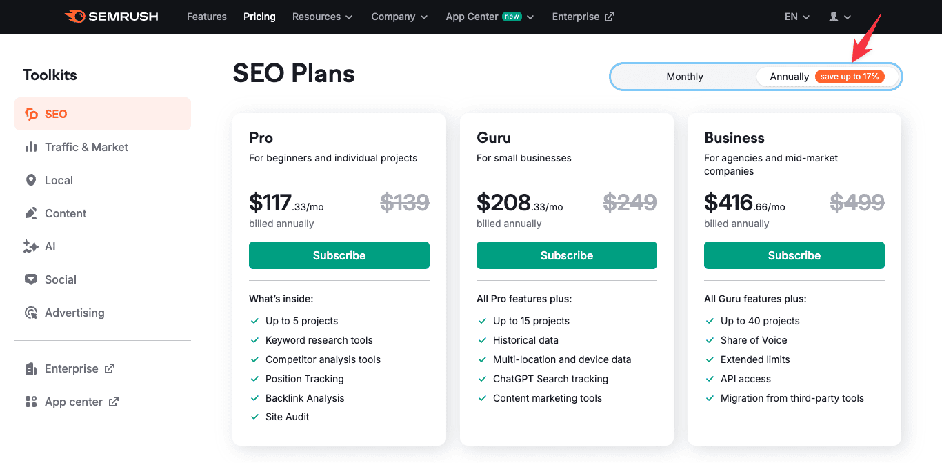Select the Advertising toolkit

click(103, 313)
